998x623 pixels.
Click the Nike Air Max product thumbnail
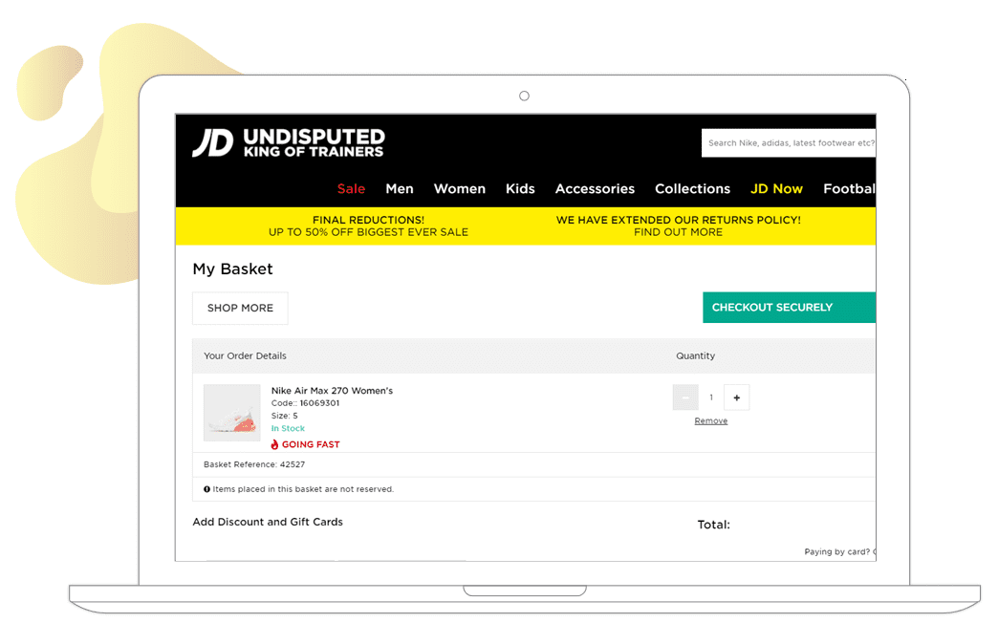[231, 413]
